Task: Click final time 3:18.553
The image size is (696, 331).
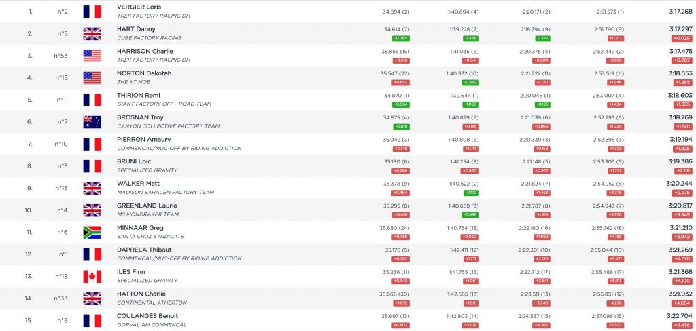Action: click(680, 73)
